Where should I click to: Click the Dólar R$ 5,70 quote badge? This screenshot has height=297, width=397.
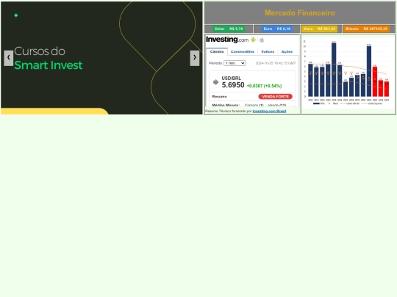pos(229,29)
